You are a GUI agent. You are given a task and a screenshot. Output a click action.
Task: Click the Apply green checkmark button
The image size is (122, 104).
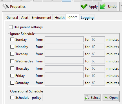point(89,7)
